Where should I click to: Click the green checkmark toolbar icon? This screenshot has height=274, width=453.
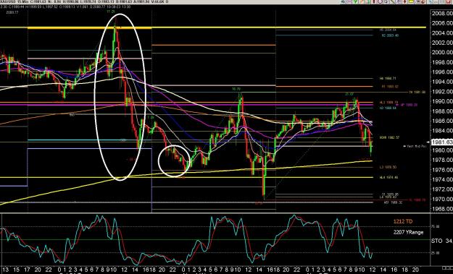point(355,1)
